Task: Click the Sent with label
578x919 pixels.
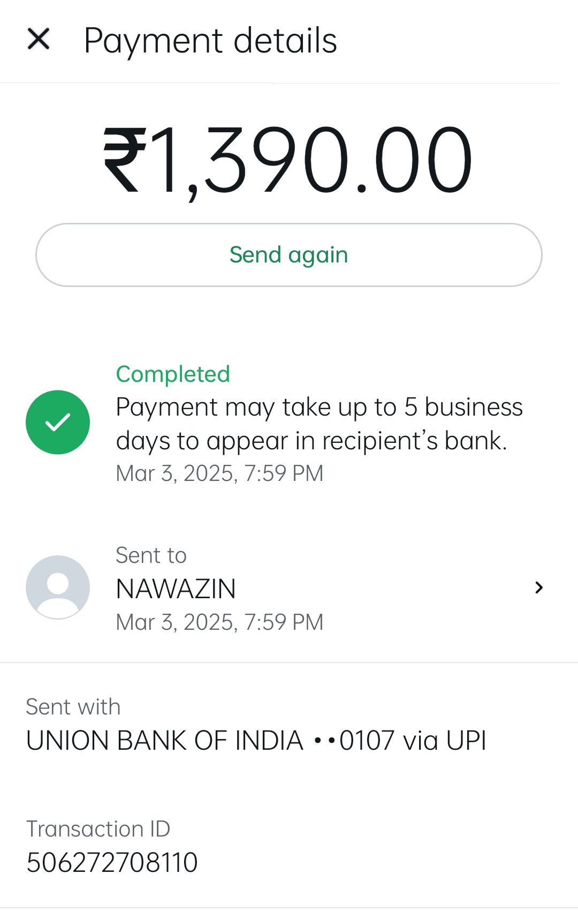Action: pyautogui.click(x=73, y=707)
